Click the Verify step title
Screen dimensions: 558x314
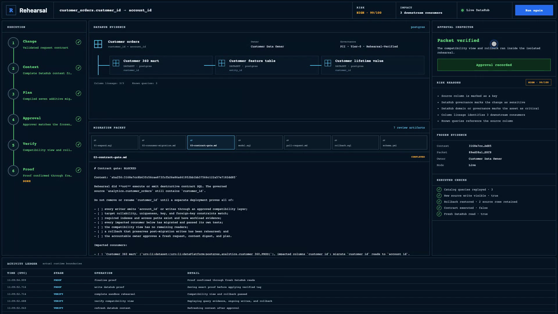click(30, 144)
